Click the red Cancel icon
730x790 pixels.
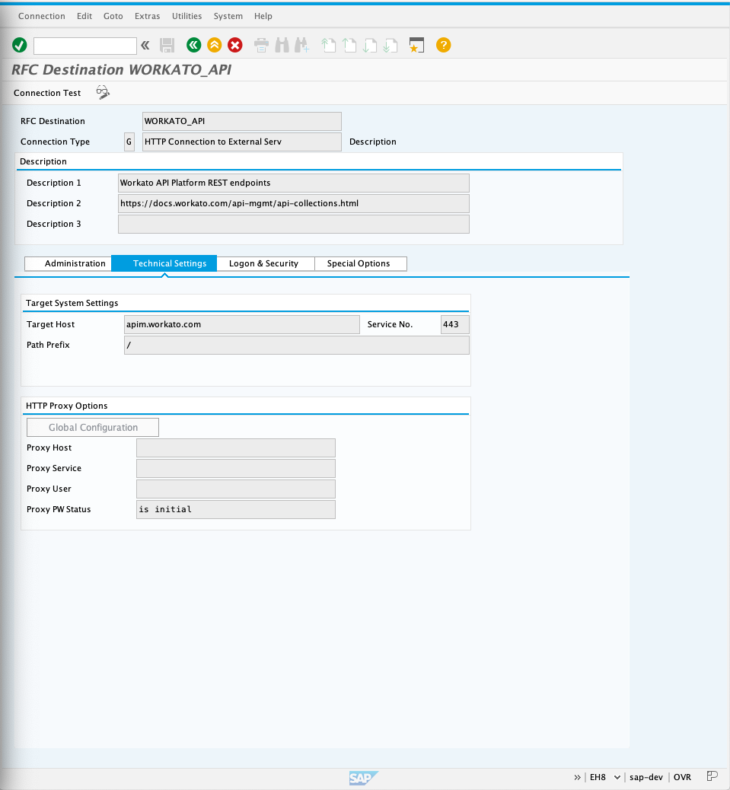tap(235, 46)
